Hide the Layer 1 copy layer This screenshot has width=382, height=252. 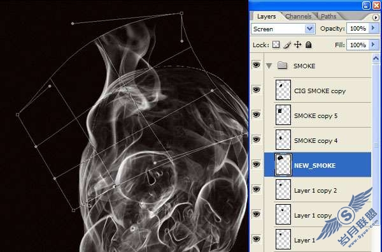point(256,214)
